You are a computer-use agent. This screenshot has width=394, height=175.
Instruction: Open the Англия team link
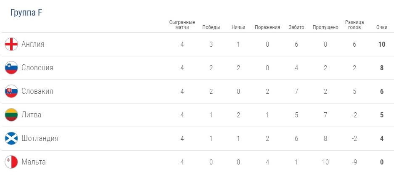point(33,44)
